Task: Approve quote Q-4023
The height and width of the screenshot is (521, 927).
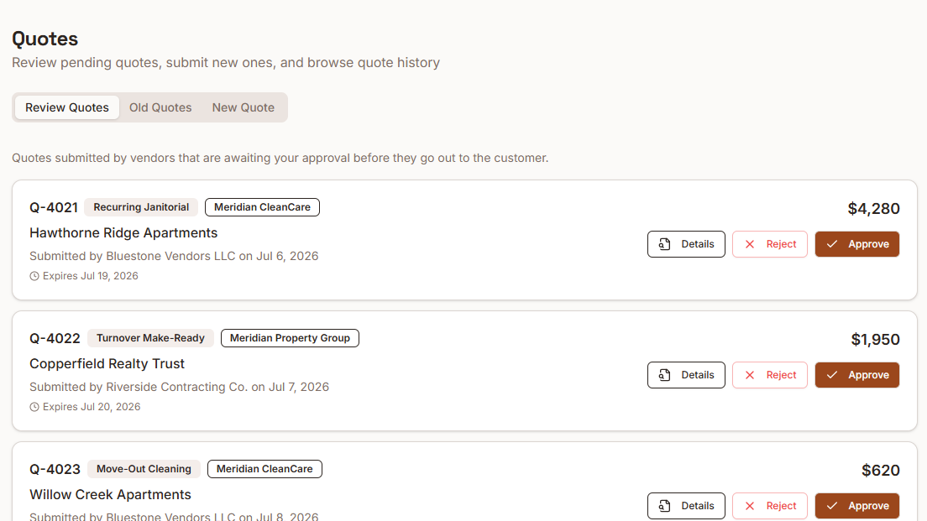Action: tap(857, 506)
